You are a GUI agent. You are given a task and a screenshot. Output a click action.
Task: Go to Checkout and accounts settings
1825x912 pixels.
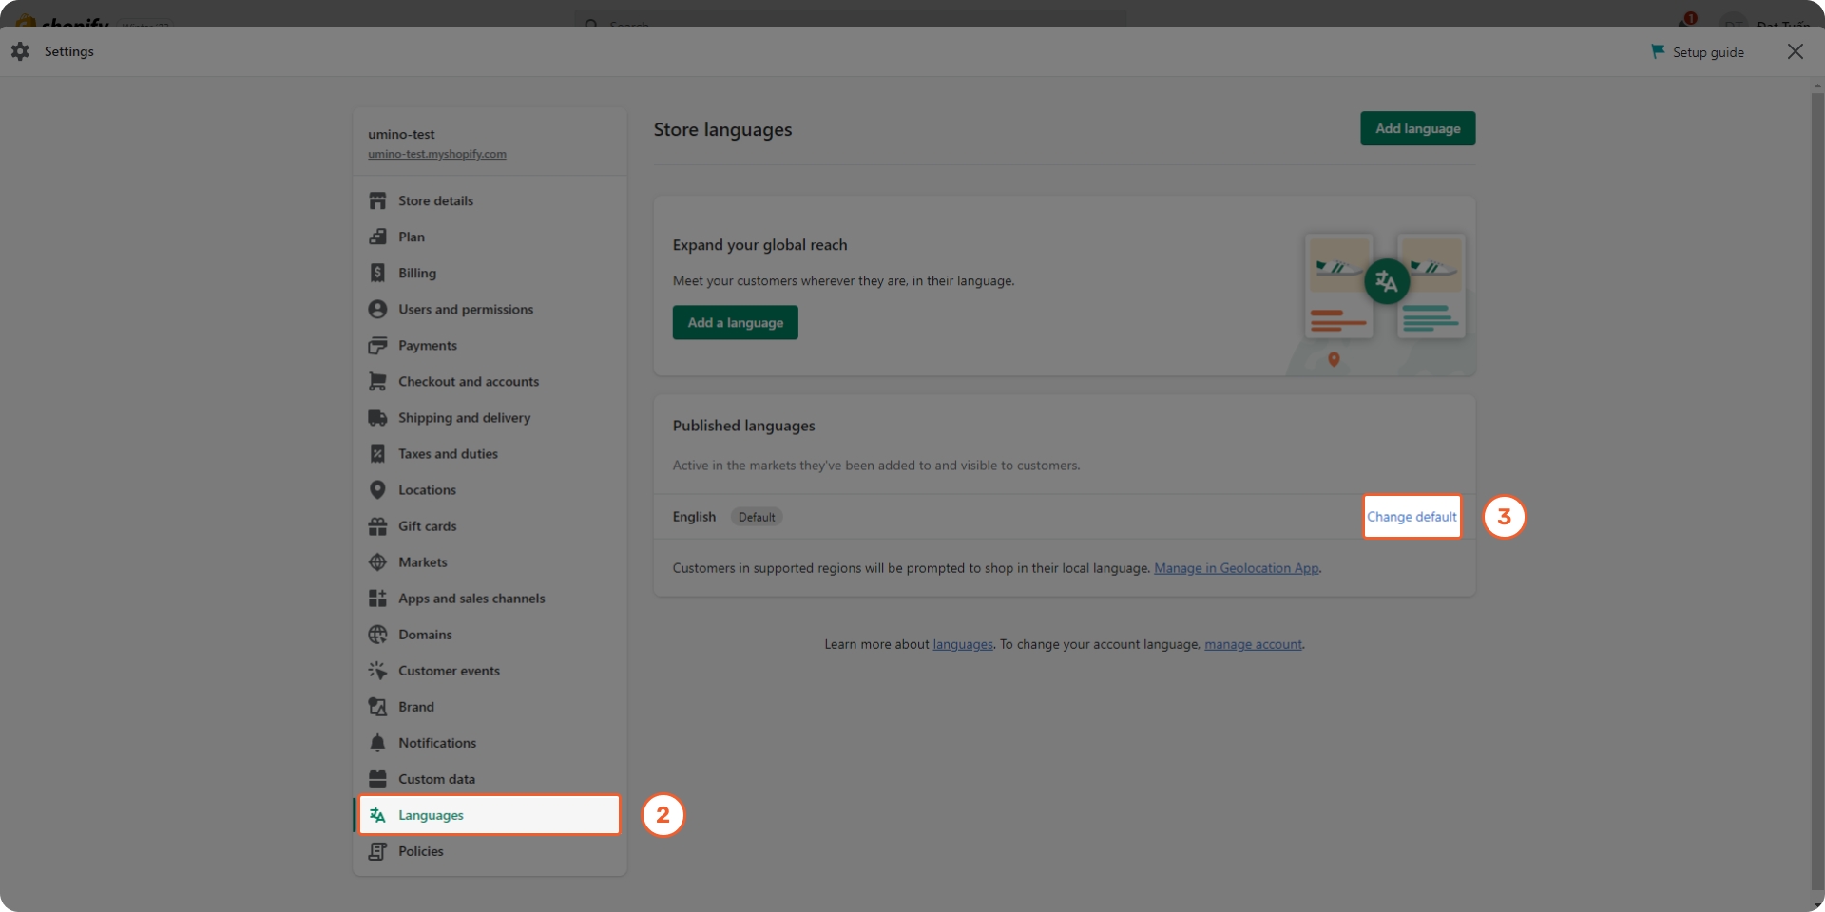click(x=468, y=382)
